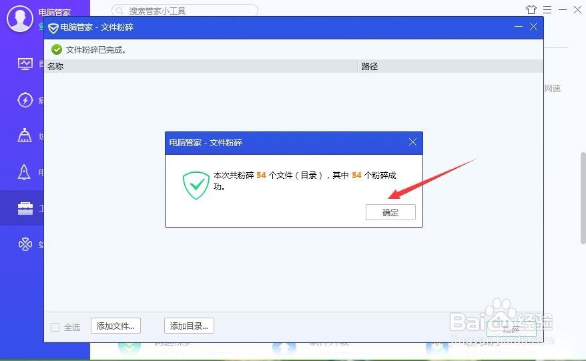Open the software management sidebar icon
Screen dimensions: 586x361
tap(25, 244)
